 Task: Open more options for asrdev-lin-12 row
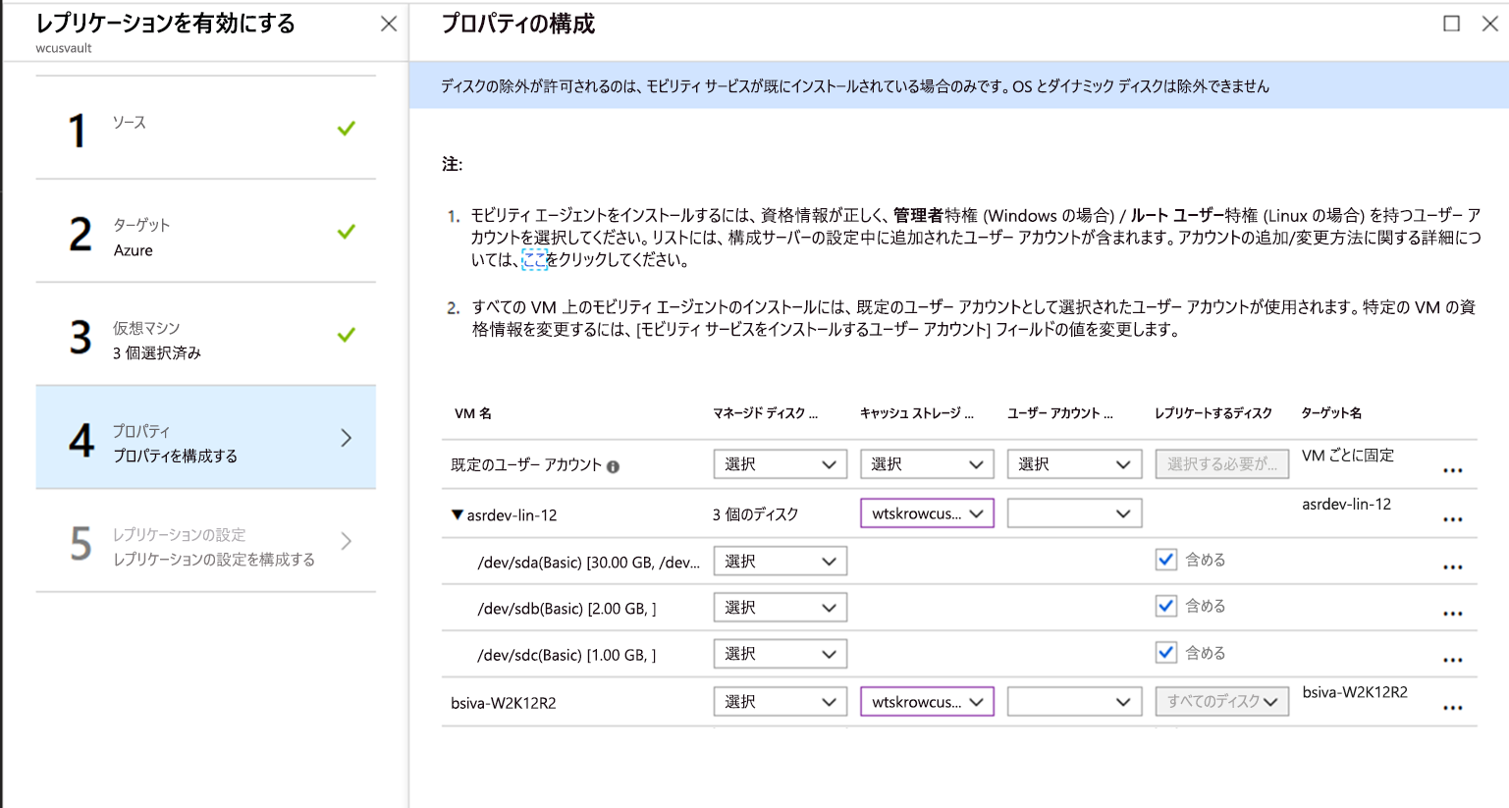(1453, 519)
